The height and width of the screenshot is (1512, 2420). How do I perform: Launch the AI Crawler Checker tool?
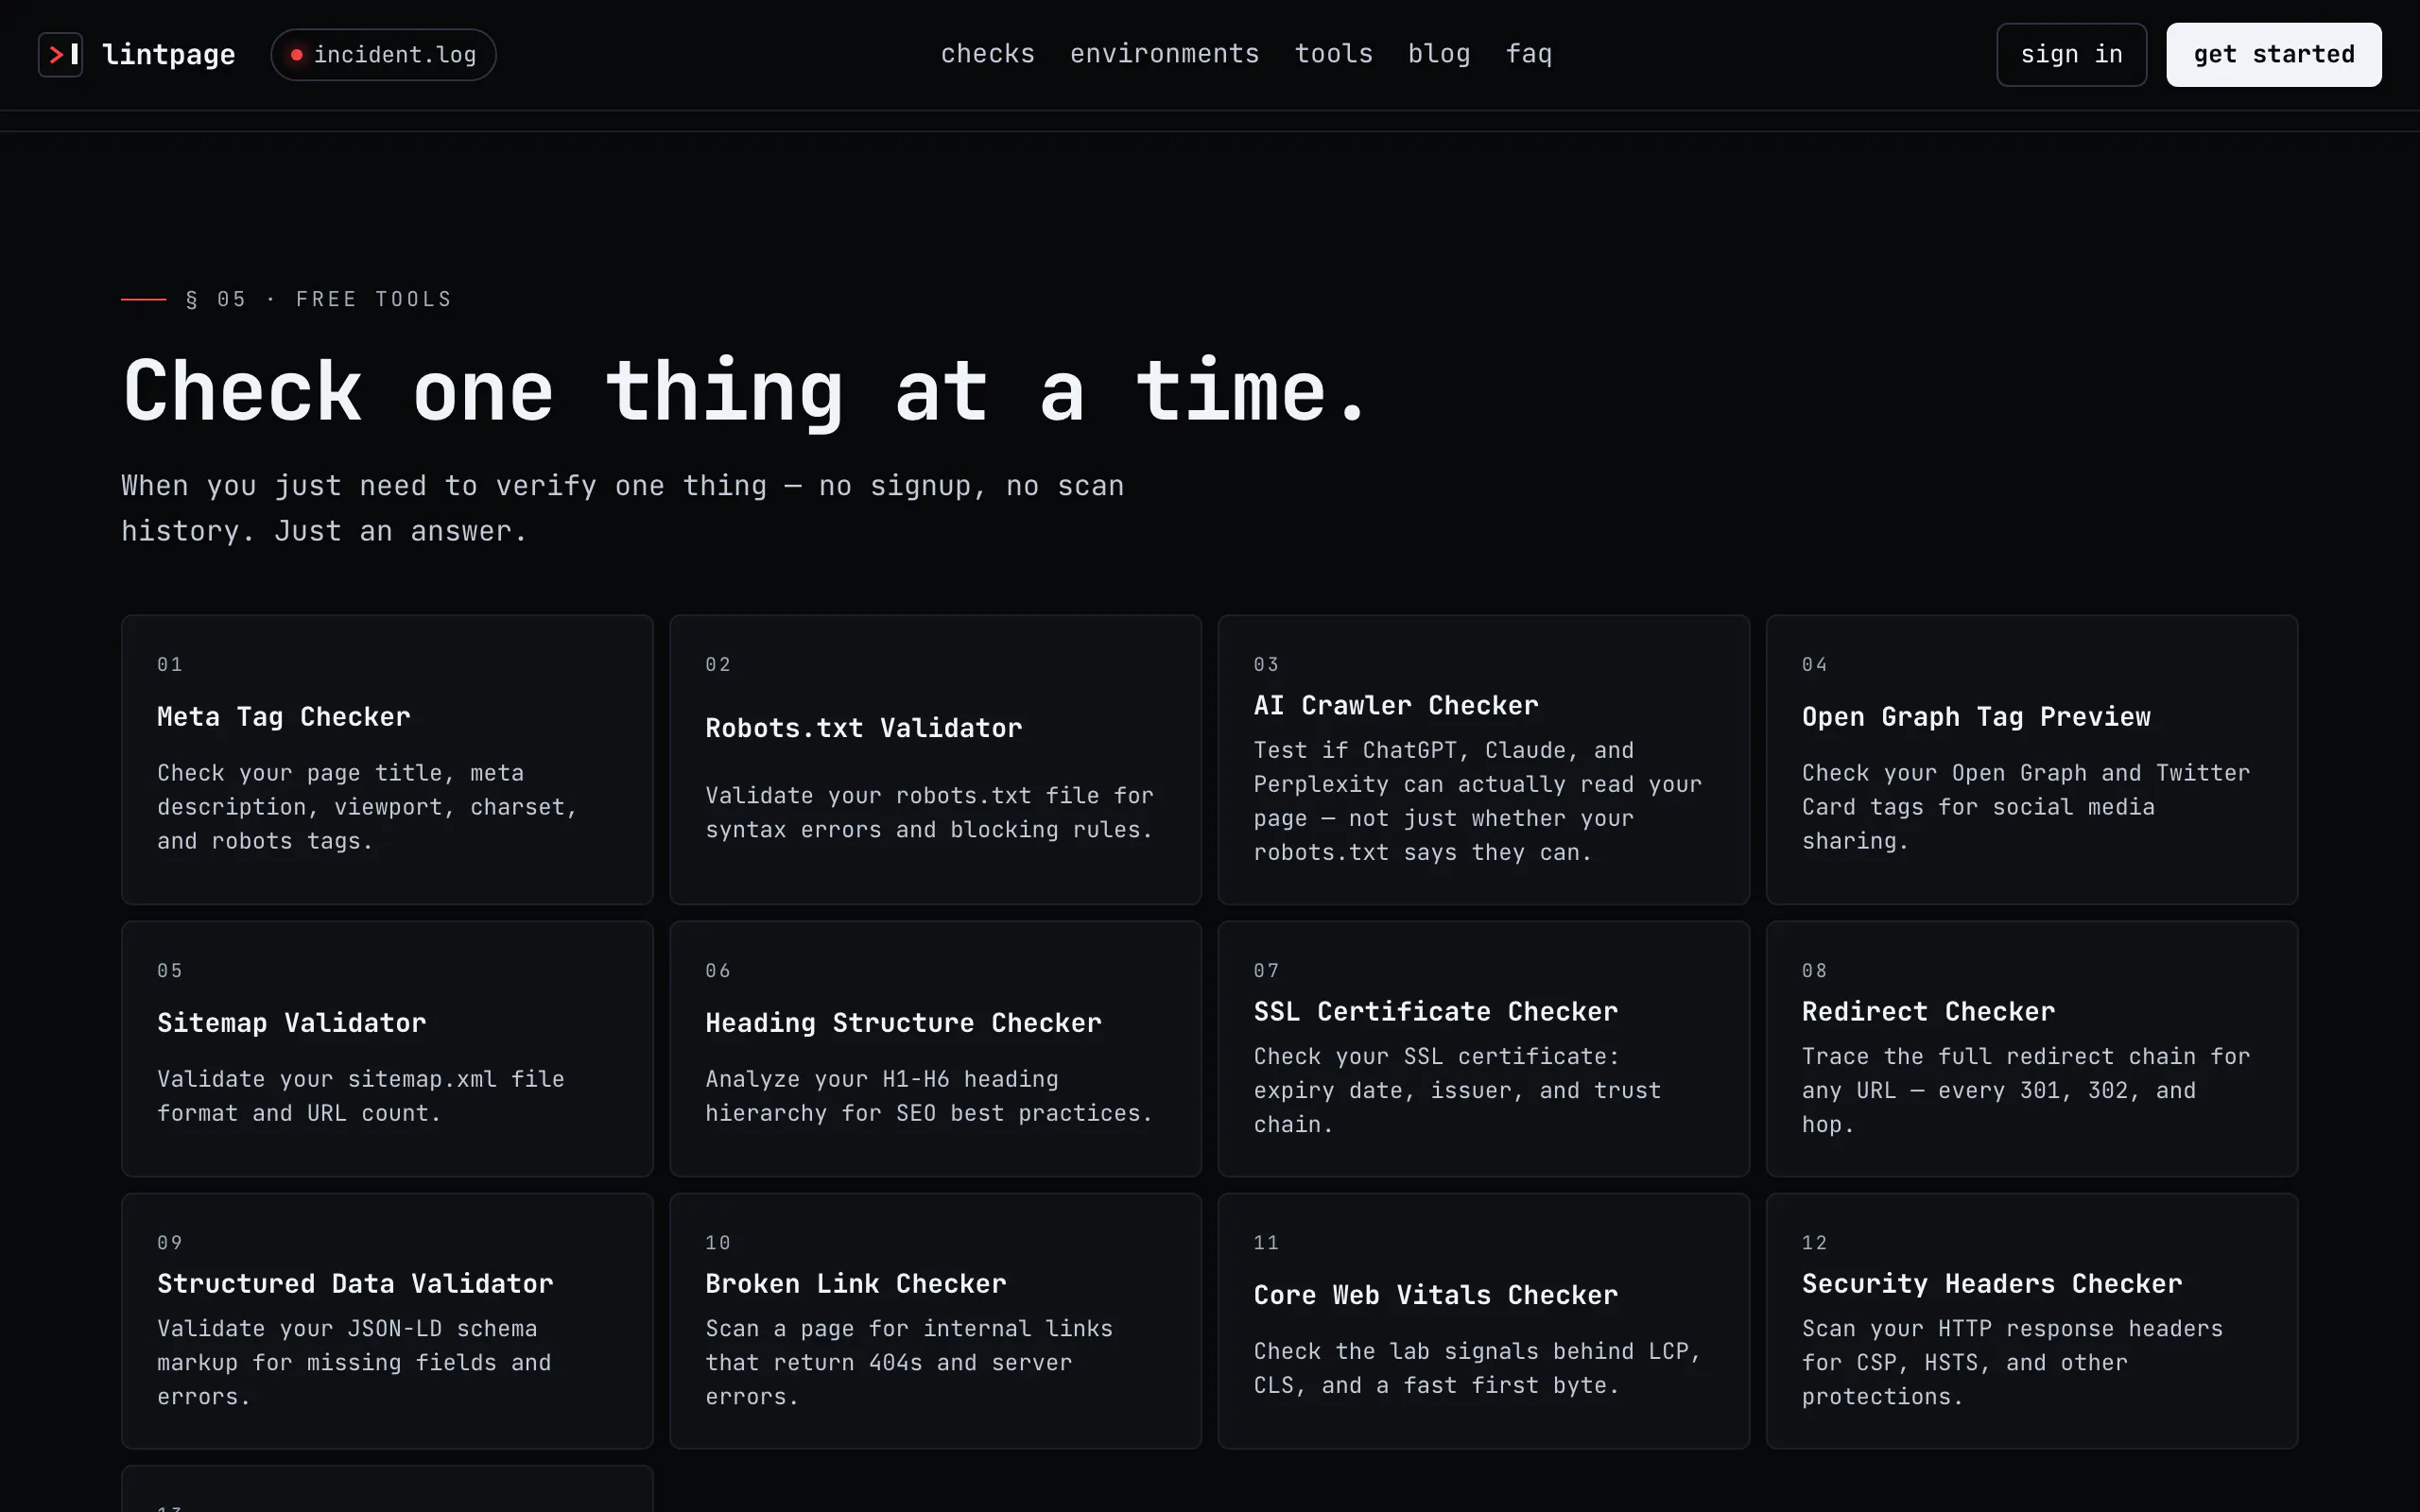pyautogui.click(x=1483, y=759)
